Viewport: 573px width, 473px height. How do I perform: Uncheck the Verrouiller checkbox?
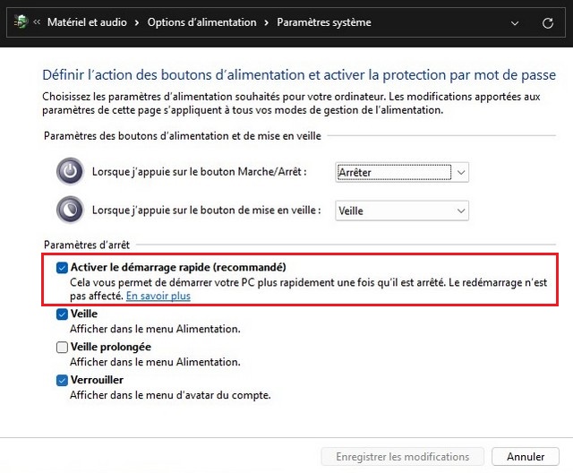(62, 380)
